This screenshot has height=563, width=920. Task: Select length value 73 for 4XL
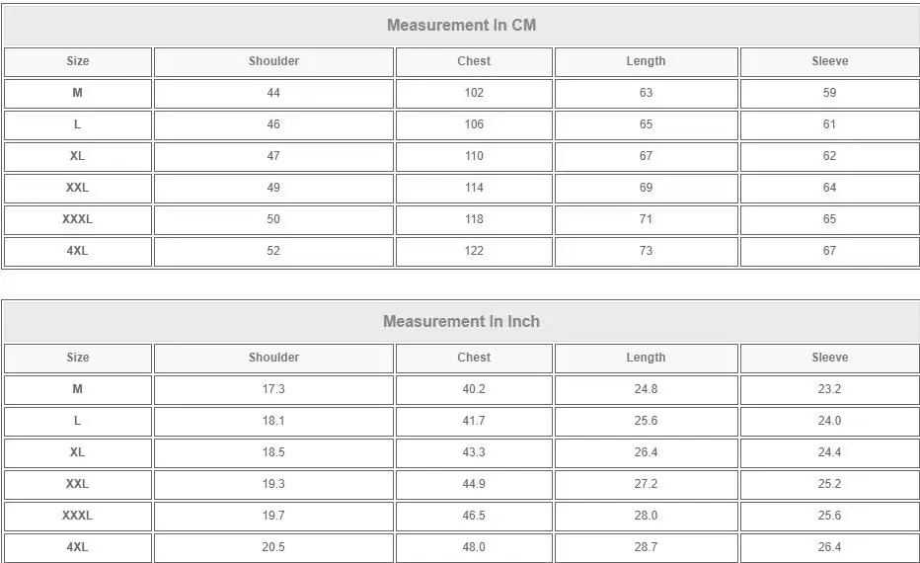[646, 251]
